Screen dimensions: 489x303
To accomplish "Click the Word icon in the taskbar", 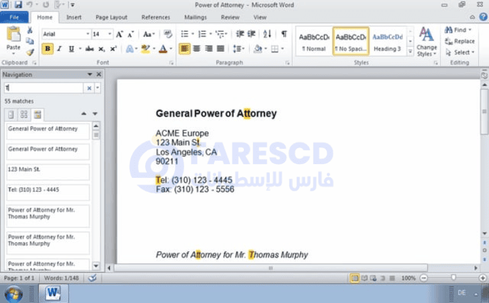I will coord(53,294).
